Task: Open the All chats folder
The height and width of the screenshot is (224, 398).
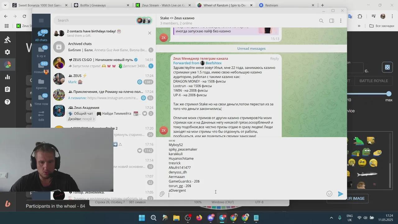Action: coord(41,35)
